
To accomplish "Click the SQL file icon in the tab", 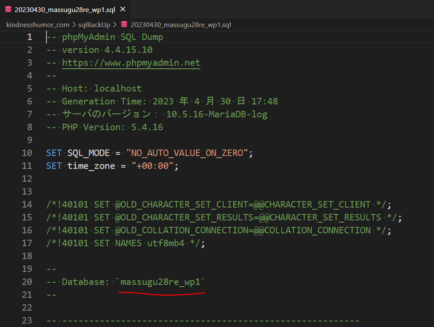I will tap(8, 9).
